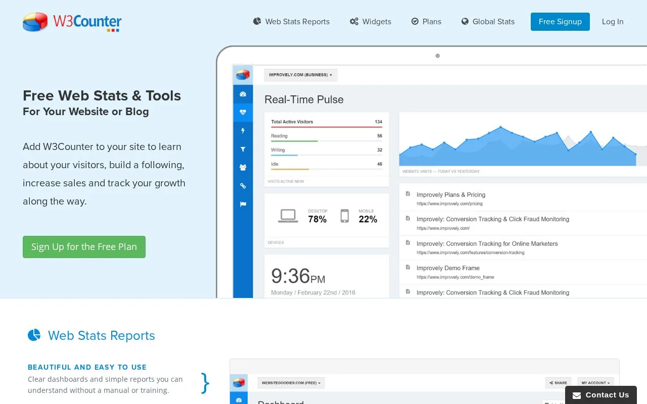Click the Idle row value 46
The width and height of the screenshot is (647, 404).
(380, 164)
